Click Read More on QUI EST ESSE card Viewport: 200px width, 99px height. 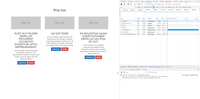point(56,49)
